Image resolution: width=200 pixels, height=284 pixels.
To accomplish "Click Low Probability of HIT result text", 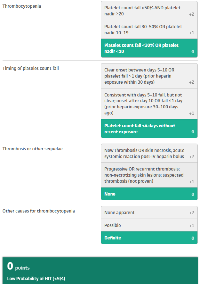I will pos(36,278).
